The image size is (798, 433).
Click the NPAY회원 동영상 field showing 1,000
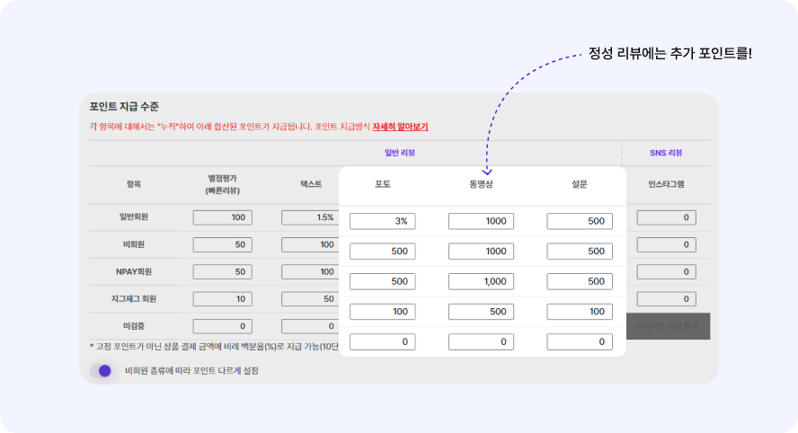coord(481,282)
